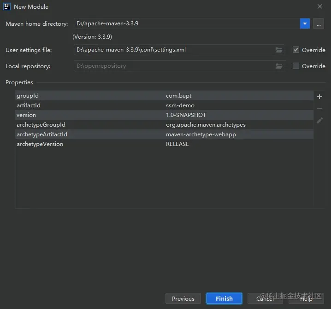
Task: Click the org.apache.maven.archetypes value
Action: pyautogui.click(x=206, y=125)
